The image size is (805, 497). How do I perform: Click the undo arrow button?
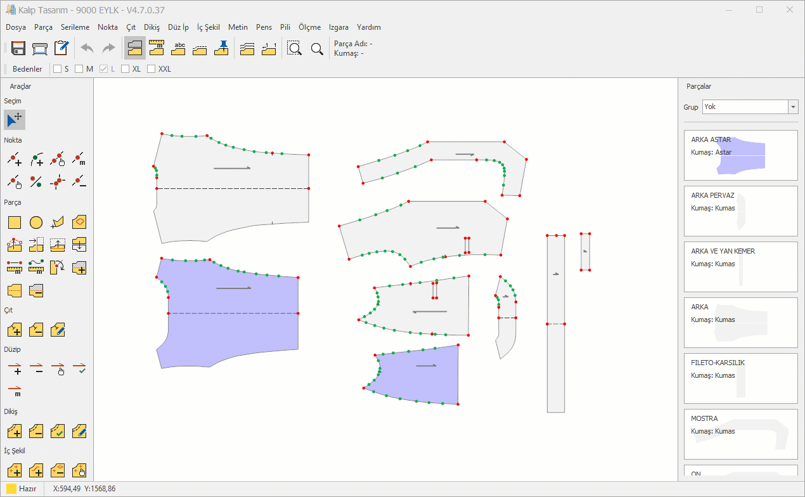tap(87, 48)
